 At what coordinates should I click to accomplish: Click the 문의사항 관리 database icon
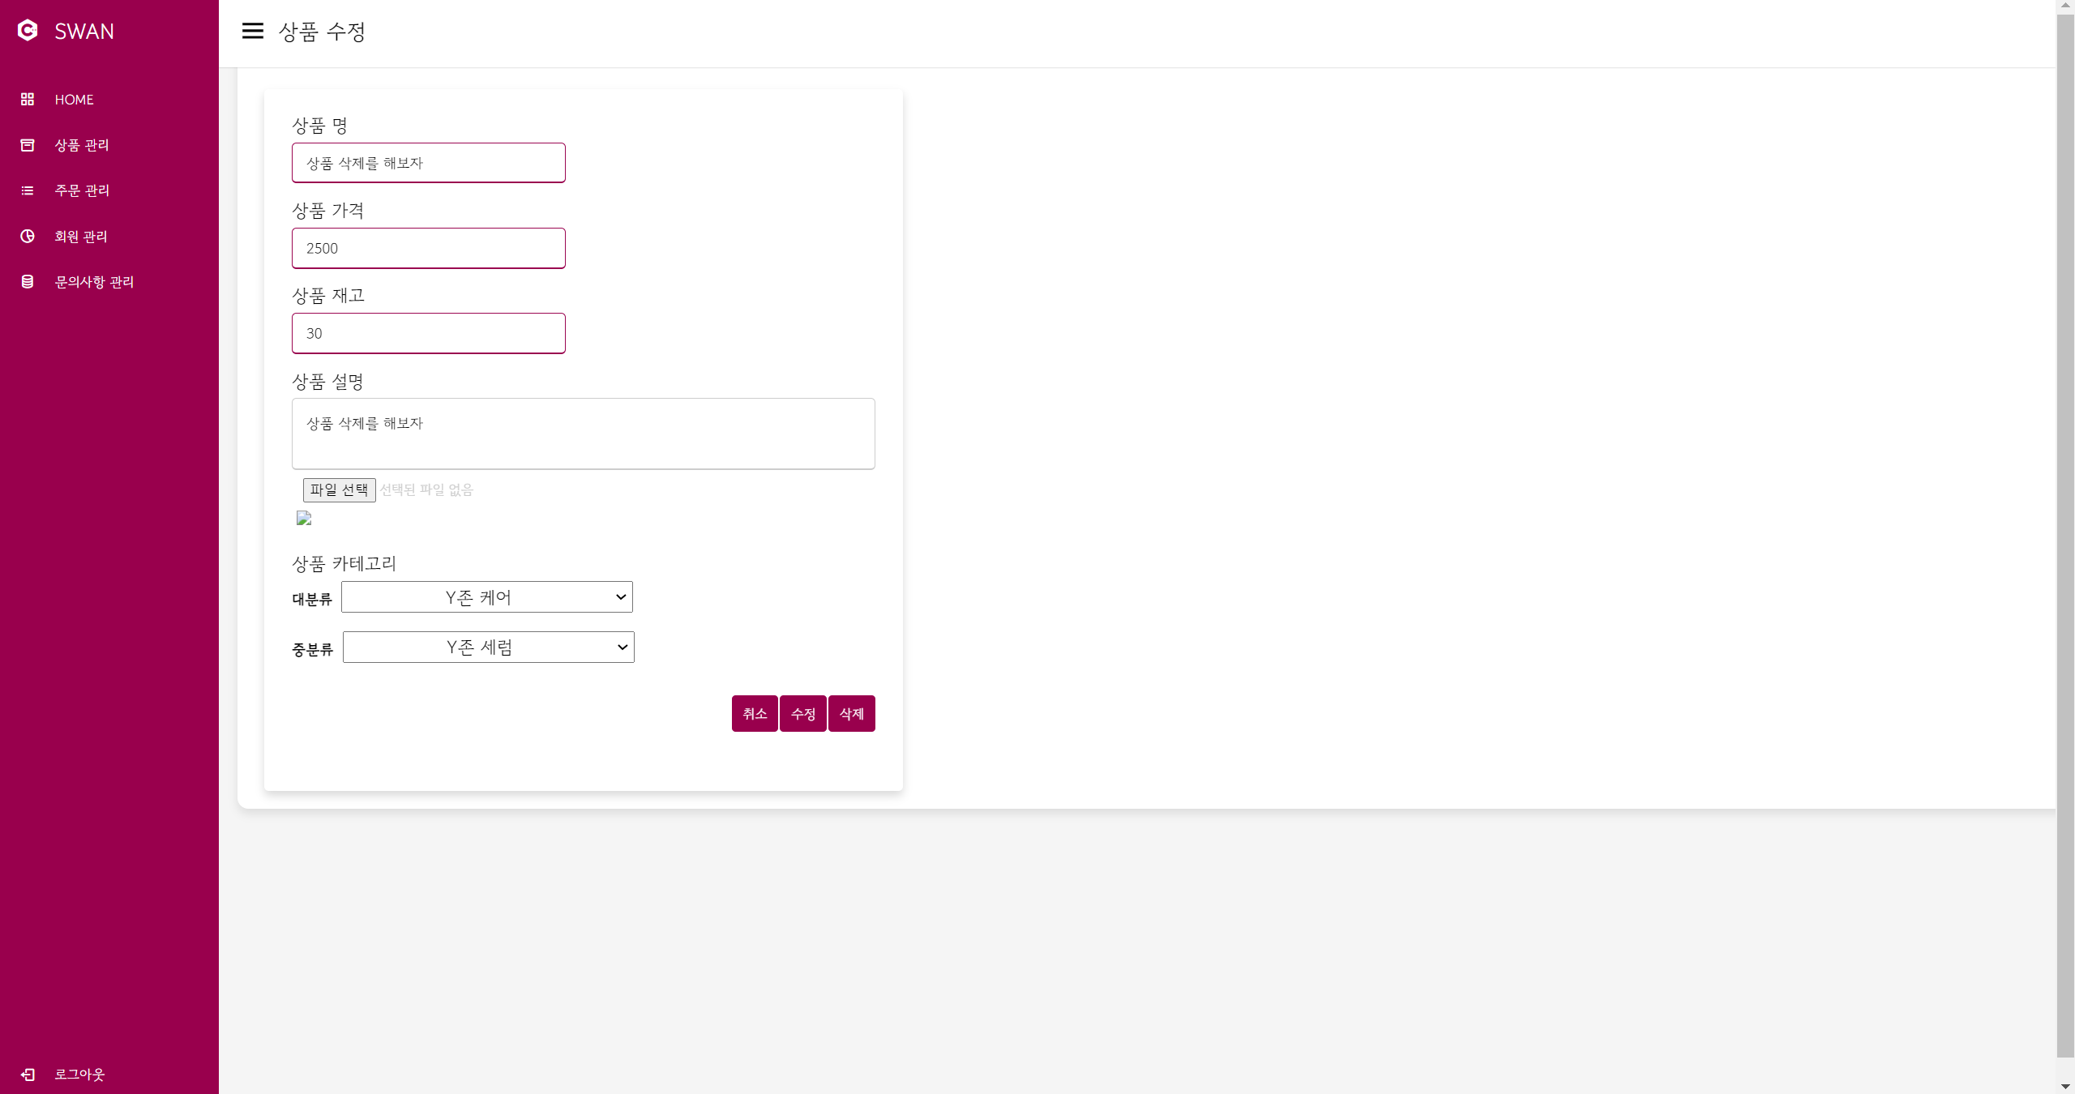coord(28,281)
